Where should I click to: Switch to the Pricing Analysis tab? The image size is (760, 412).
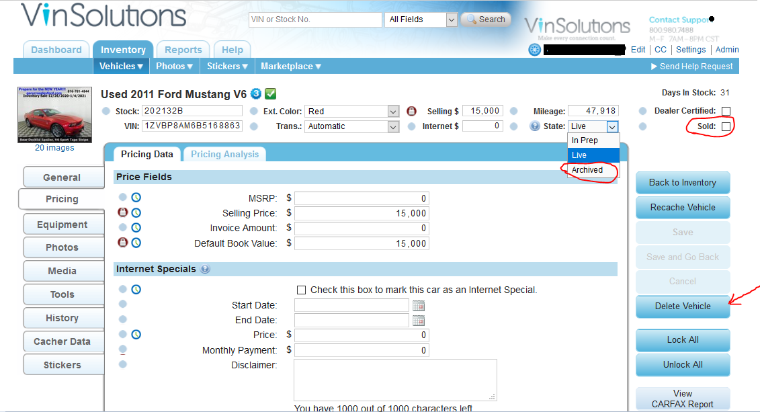coord(224,155)
